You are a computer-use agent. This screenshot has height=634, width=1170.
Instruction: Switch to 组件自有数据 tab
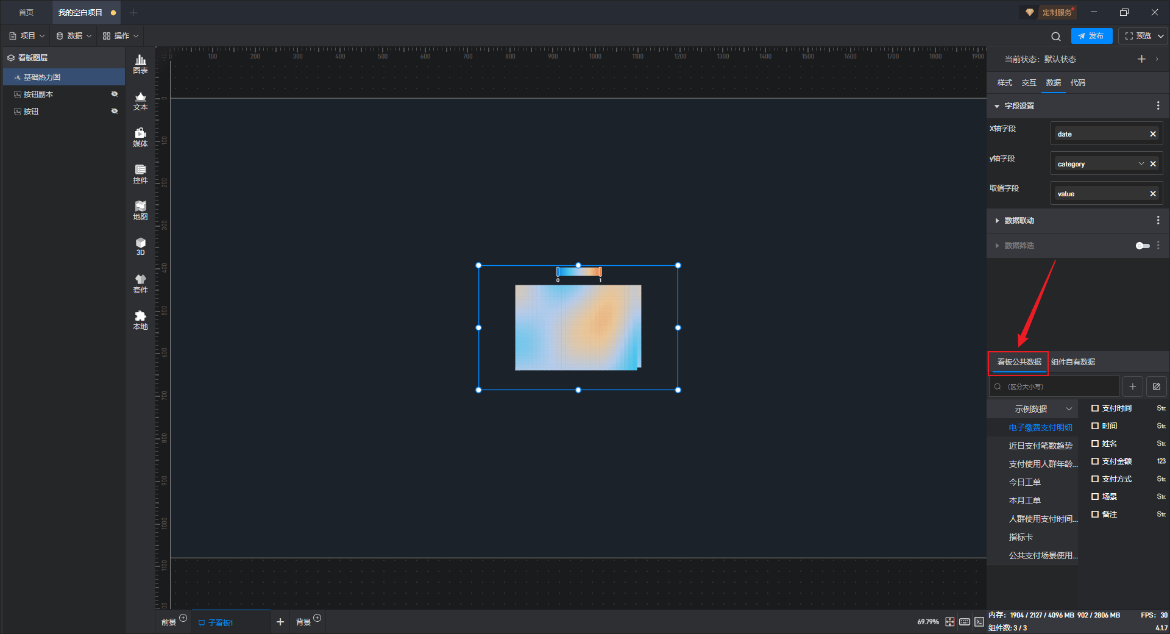click(1072, 362)
